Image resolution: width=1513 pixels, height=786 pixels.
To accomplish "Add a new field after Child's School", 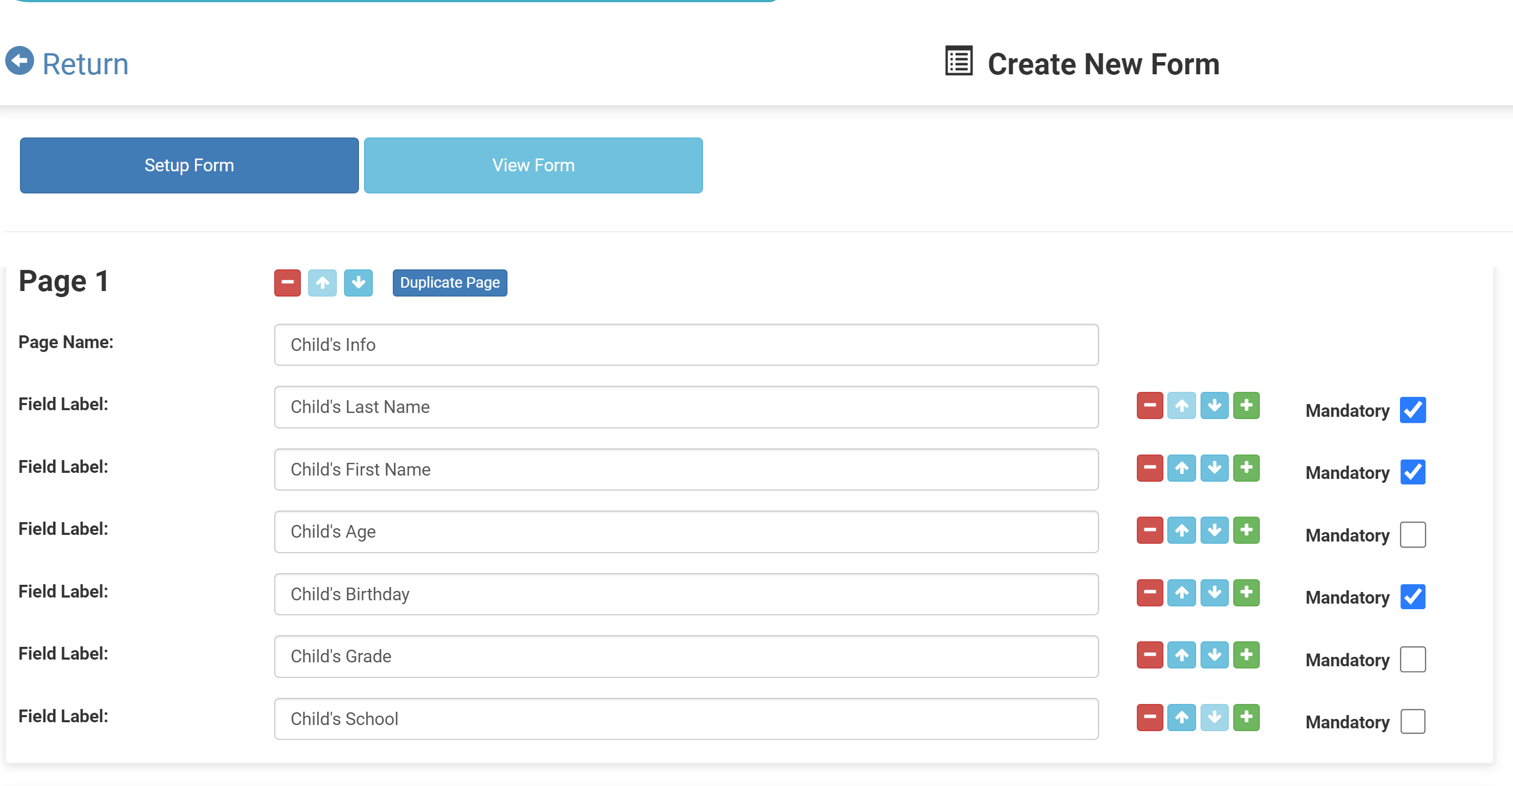I will (x=1246, y=717).
